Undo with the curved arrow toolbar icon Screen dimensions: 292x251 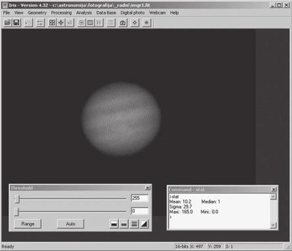(x=28, y=22)
